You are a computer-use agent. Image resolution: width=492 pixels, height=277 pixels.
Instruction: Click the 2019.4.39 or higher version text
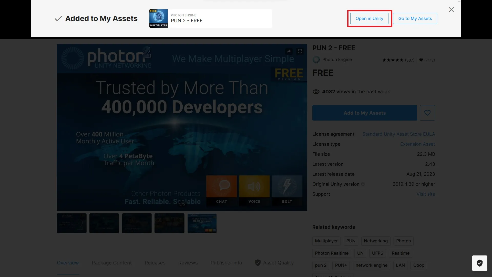tap(414, 184)
